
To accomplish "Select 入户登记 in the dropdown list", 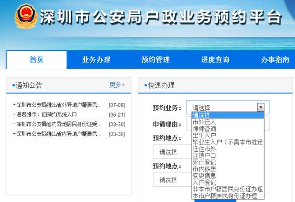I will tap(228, 183).
